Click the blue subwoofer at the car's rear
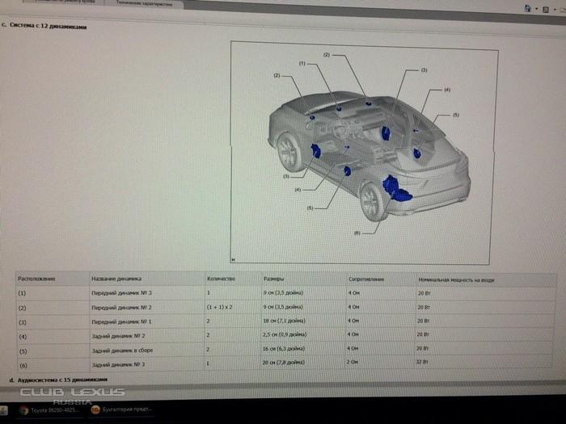The width and height of the screenshot is (566, 424). 396,188
